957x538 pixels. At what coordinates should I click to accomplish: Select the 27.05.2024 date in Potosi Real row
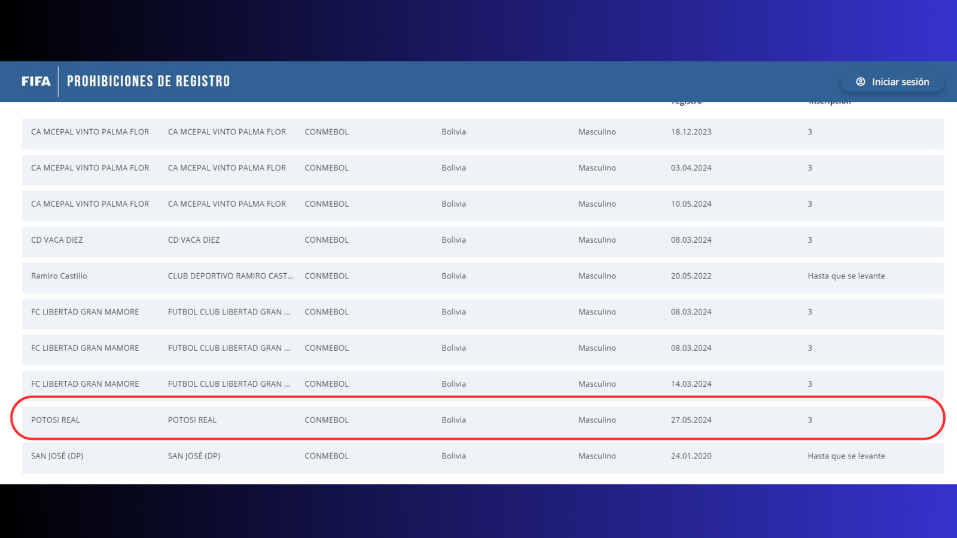tap(691, 420)
